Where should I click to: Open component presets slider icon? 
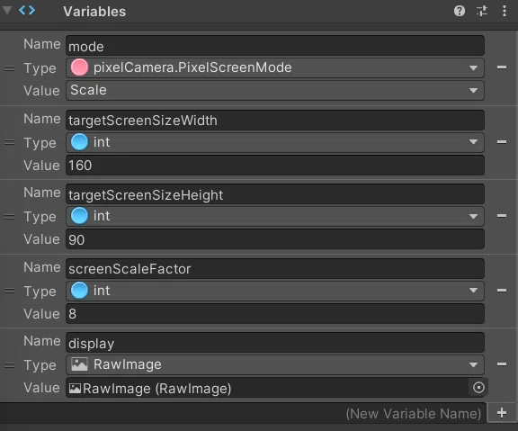[x=482, y=11]
